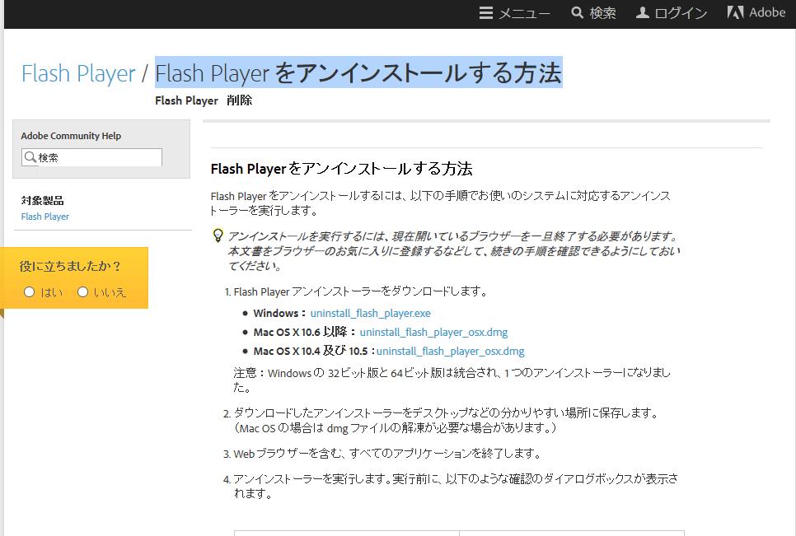Click the bold article heading 'Flash Player をアンインストールする方法'

coord(342,169)
